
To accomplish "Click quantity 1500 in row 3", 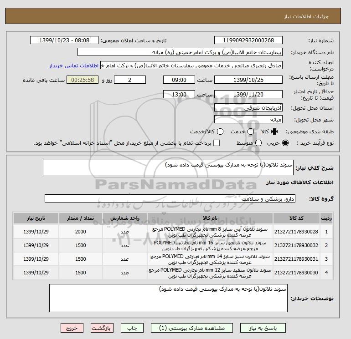I will tap(81, 259).
